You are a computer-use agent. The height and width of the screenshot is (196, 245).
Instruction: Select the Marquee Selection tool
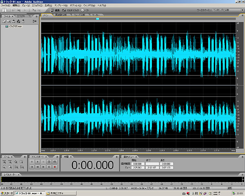(9, 10)
